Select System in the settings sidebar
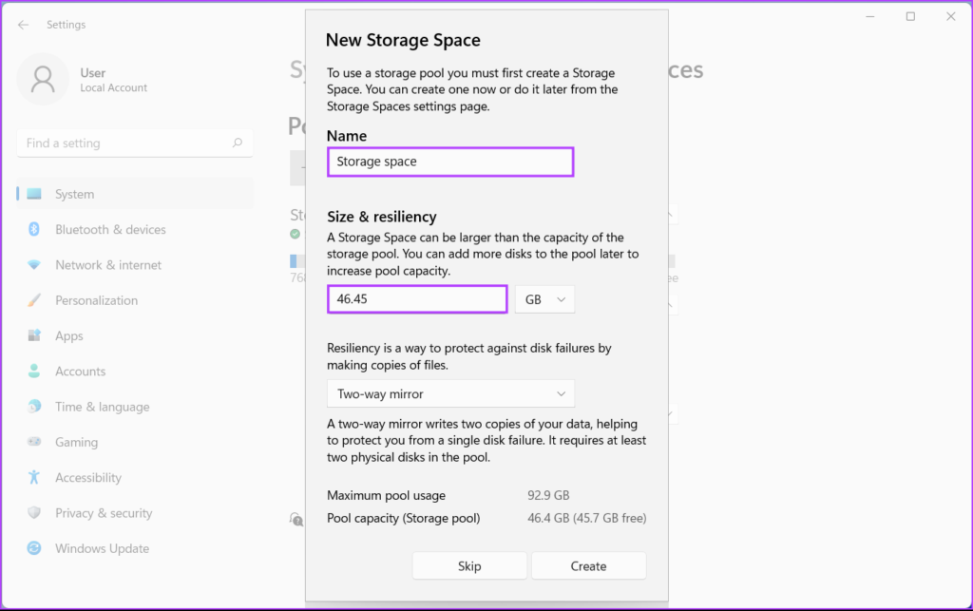The image size is (973, 611). pos(74,194)
